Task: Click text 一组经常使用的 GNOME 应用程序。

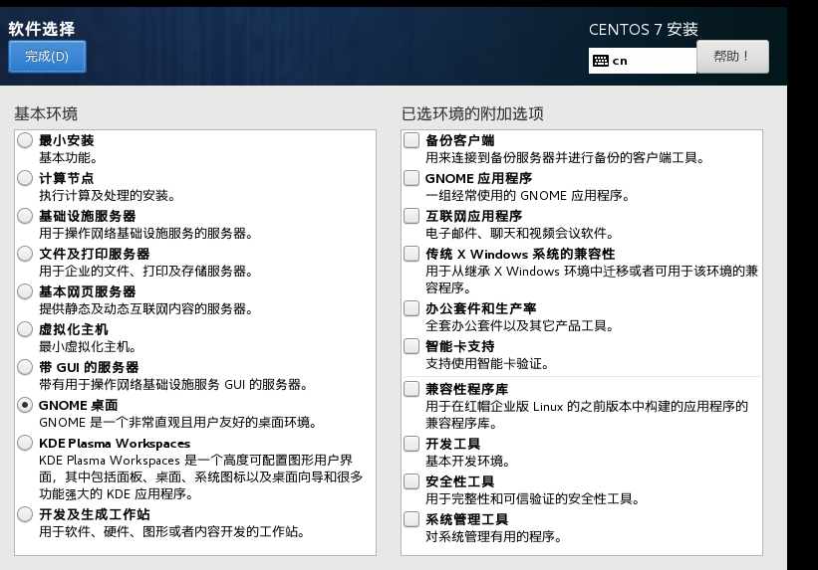Action: 527,195
